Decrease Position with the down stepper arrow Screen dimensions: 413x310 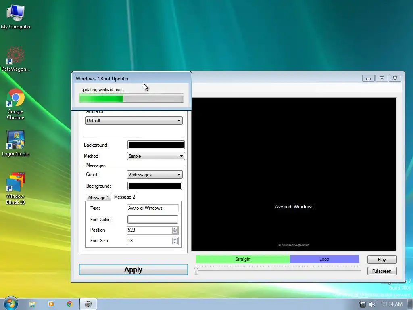click(175, 232)
